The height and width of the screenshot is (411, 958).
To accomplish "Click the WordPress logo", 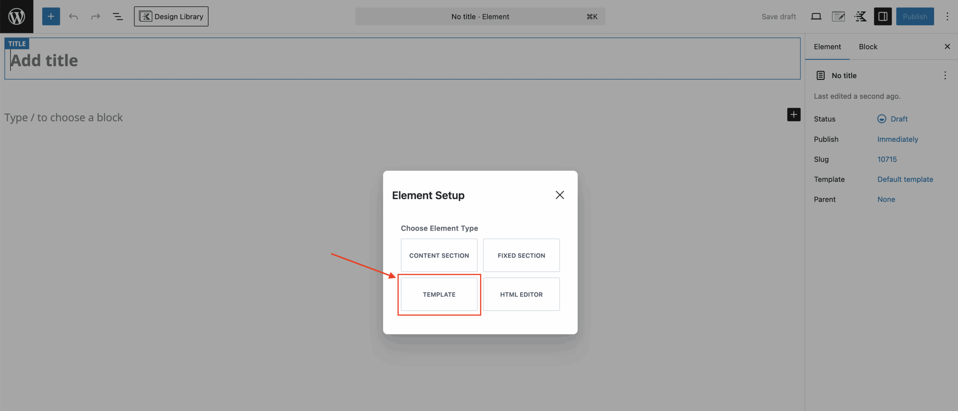I will pyautogui.click(x=16, y=16).
